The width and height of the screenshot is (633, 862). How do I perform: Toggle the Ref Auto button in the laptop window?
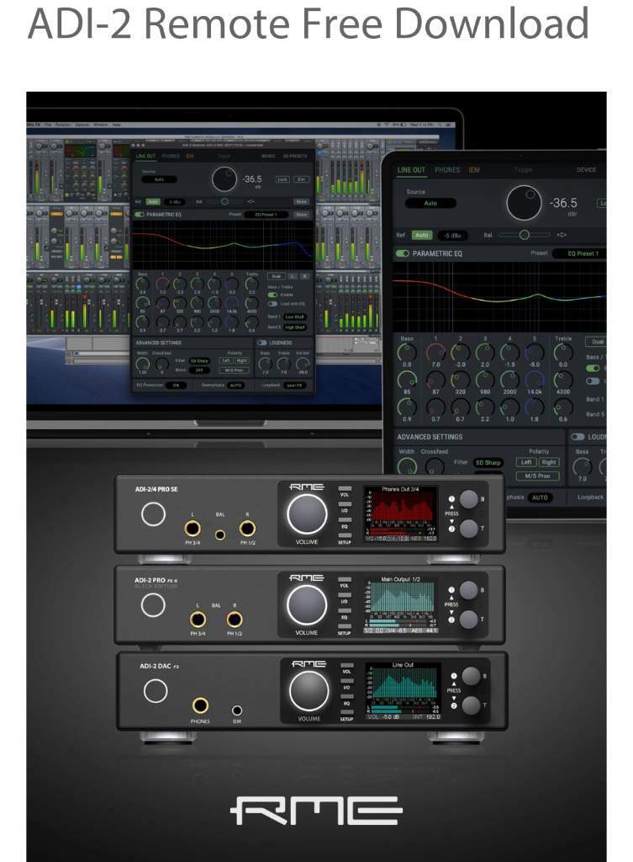(153, 202)
